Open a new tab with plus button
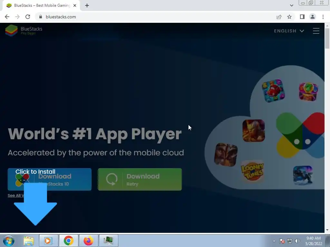The height and width of the screenshot is (247, 330). click(87, 5)
